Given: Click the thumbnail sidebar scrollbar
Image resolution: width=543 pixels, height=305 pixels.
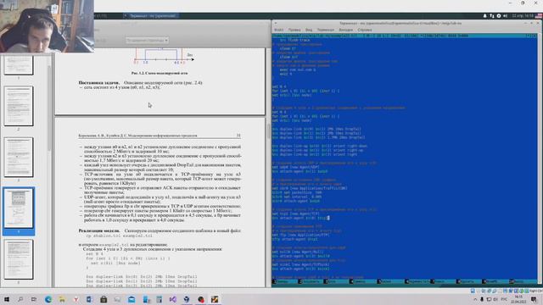Looking at the screenshot, I should point(49,108).
